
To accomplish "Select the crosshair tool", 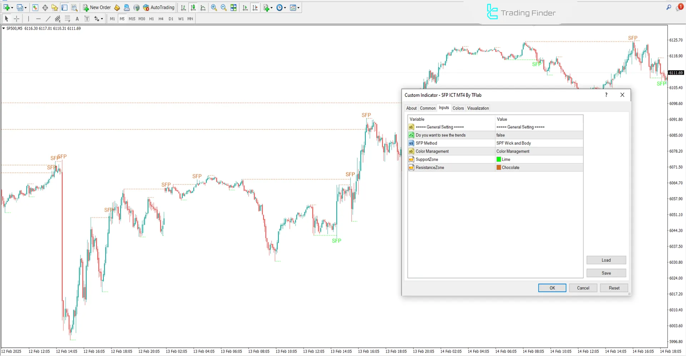I will [16, 19].
